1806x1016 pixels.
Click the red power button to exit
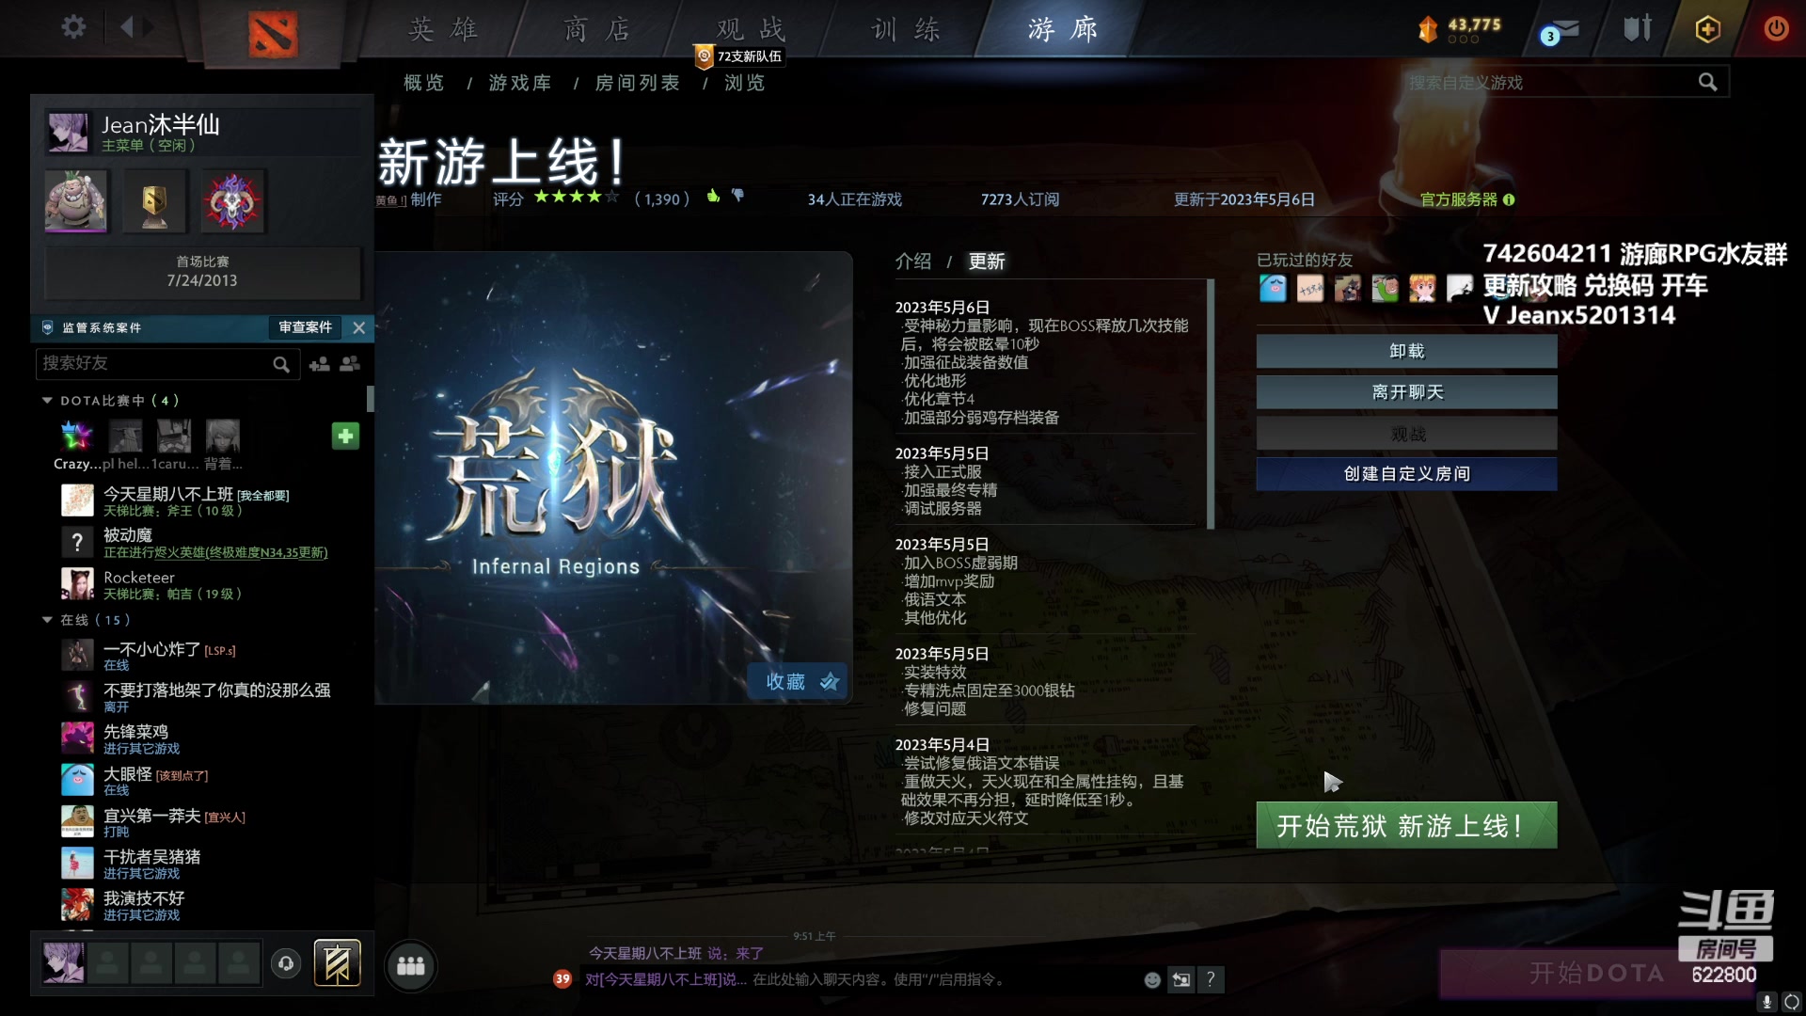click(x=1776, y=28)
